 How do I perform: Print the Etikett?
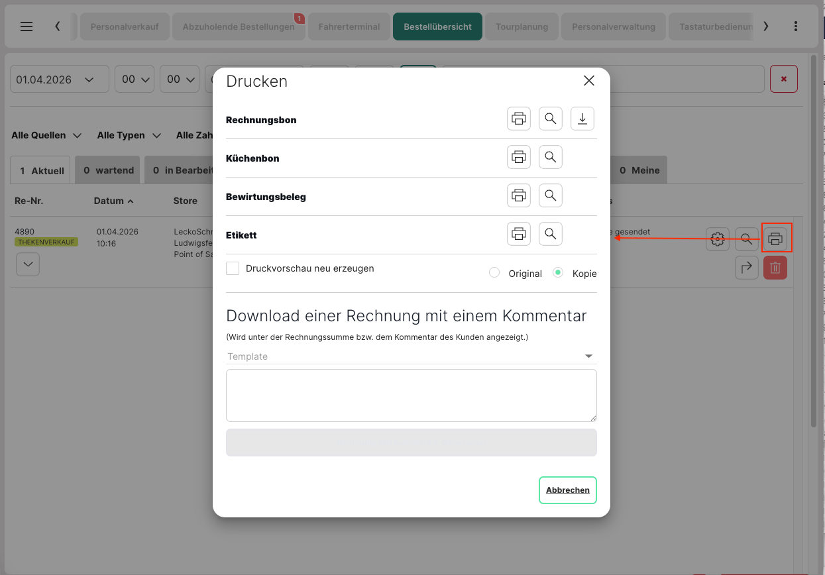click(519, 235)
